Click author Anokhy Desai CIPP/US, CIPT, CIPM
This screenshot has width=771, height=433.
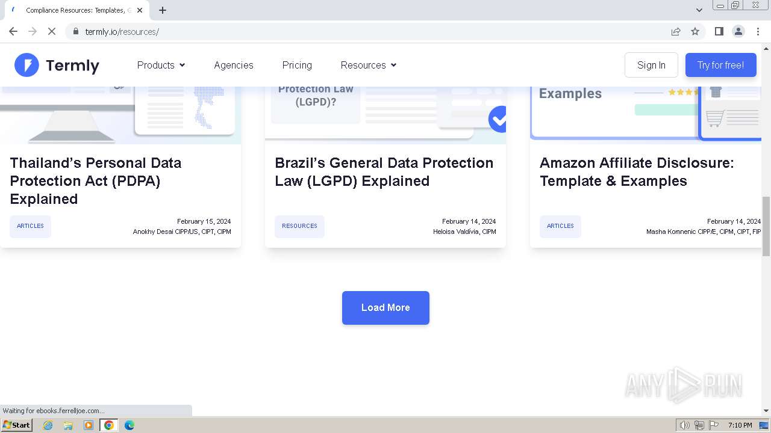tap(182, 232)
